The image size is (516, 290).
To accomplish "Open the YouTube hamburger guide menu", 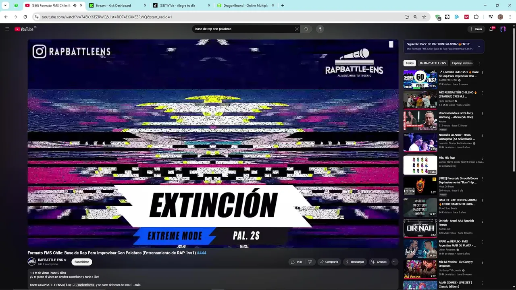I will click(7, 29).
